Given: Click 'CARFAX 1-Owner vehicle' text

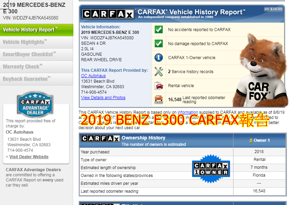Looking at the screenshot, I should tap(192, 58).
